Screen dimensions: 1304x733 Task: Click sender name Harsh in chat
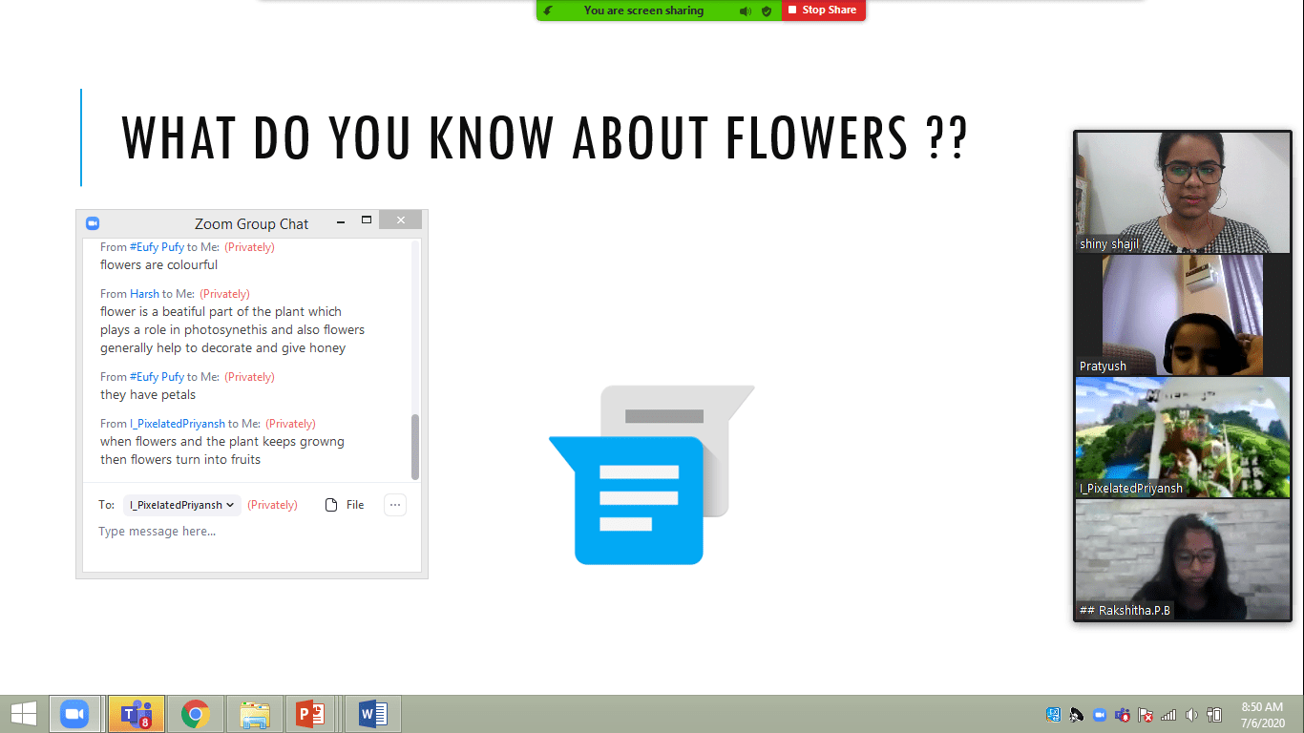click(x=144, y=294)
